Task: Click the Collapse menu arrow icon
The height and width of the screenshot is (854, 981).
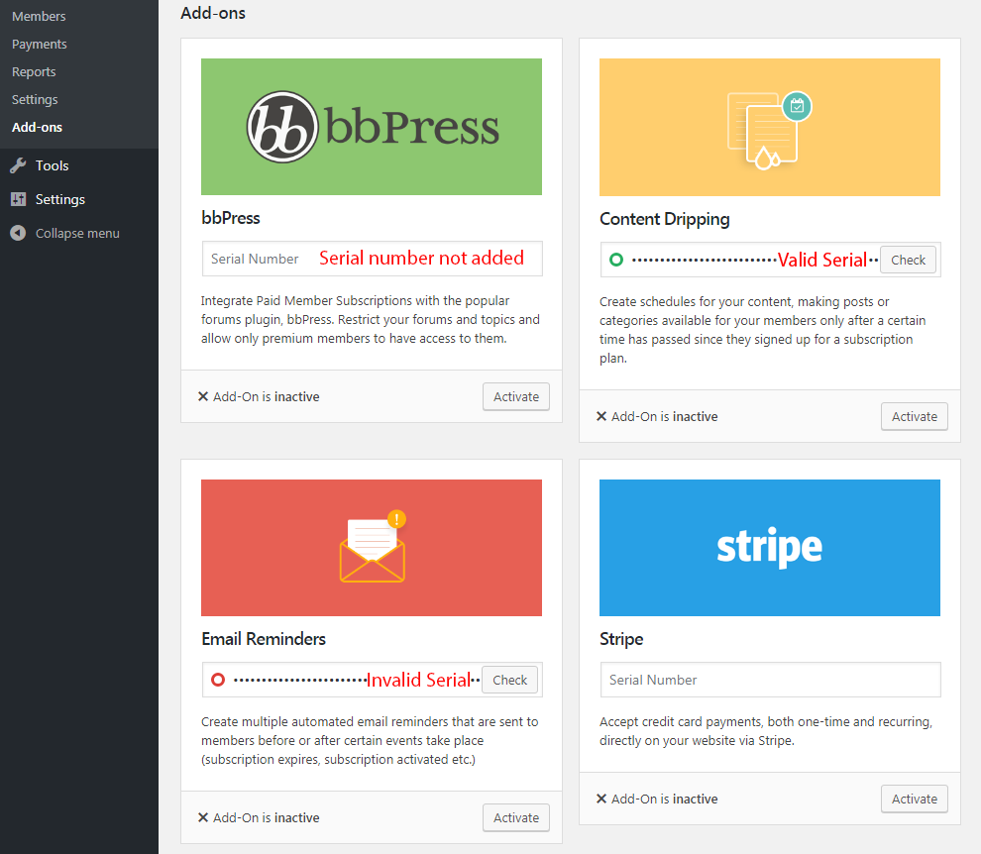Action: click(18, 233)
